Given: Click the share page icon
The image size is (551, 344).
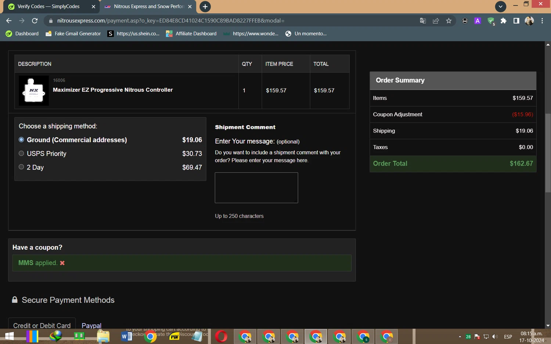Looking at the screenshot, I should (436, 21).
